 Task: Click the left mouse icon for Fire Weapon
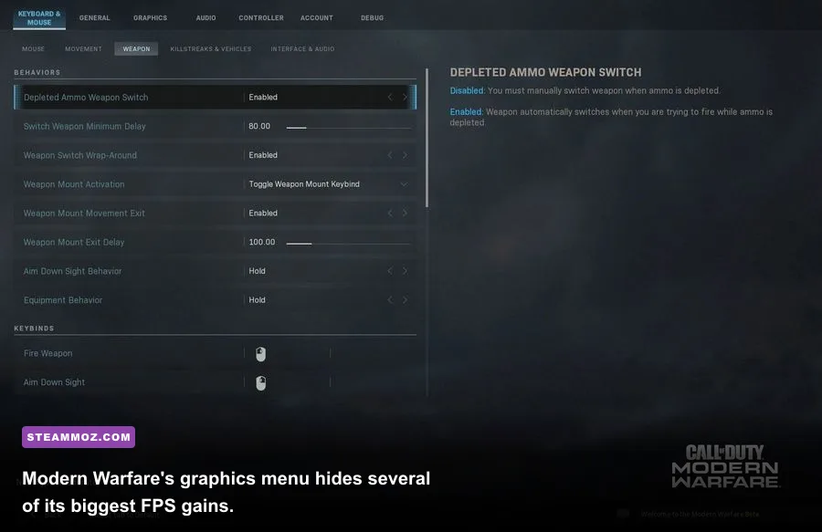[260, 354]
